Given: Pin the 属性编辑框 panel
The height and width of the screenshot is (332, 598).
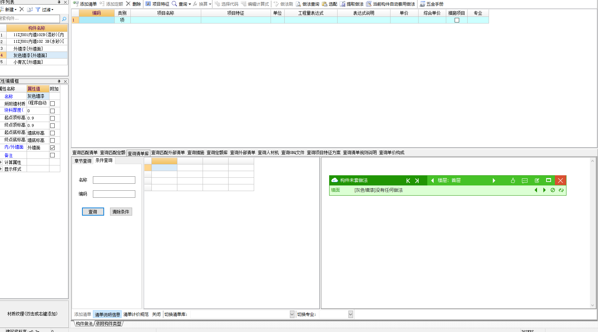Looking at the screenshot, I should point(59,81).
